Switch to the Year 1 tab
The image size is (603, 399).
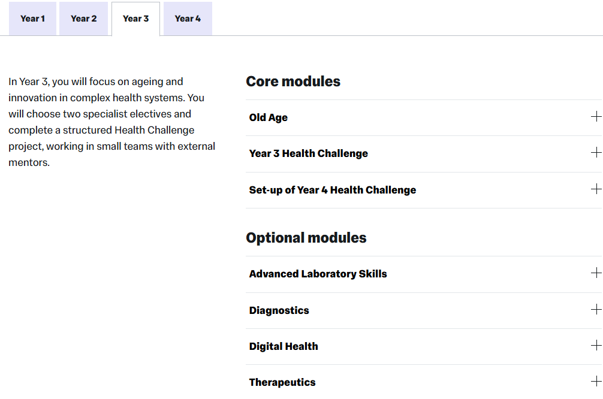click(x=32, y=19)
